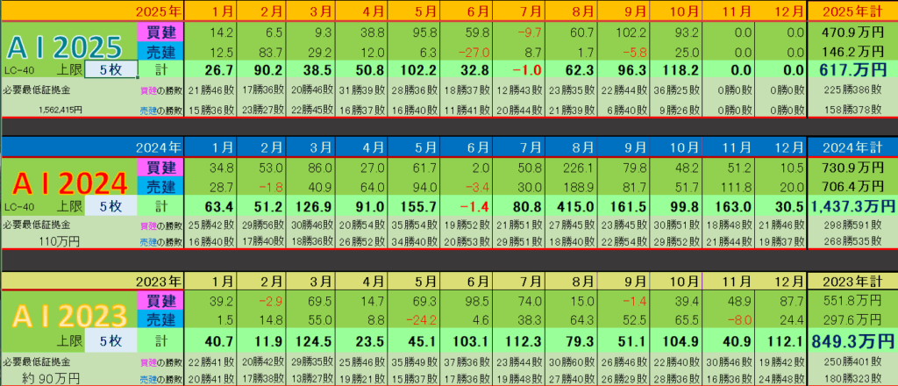Click the blue 売建 label in AI2024 section
The height and width of the screenshot is (386, 898).
[x=160, y=186]
